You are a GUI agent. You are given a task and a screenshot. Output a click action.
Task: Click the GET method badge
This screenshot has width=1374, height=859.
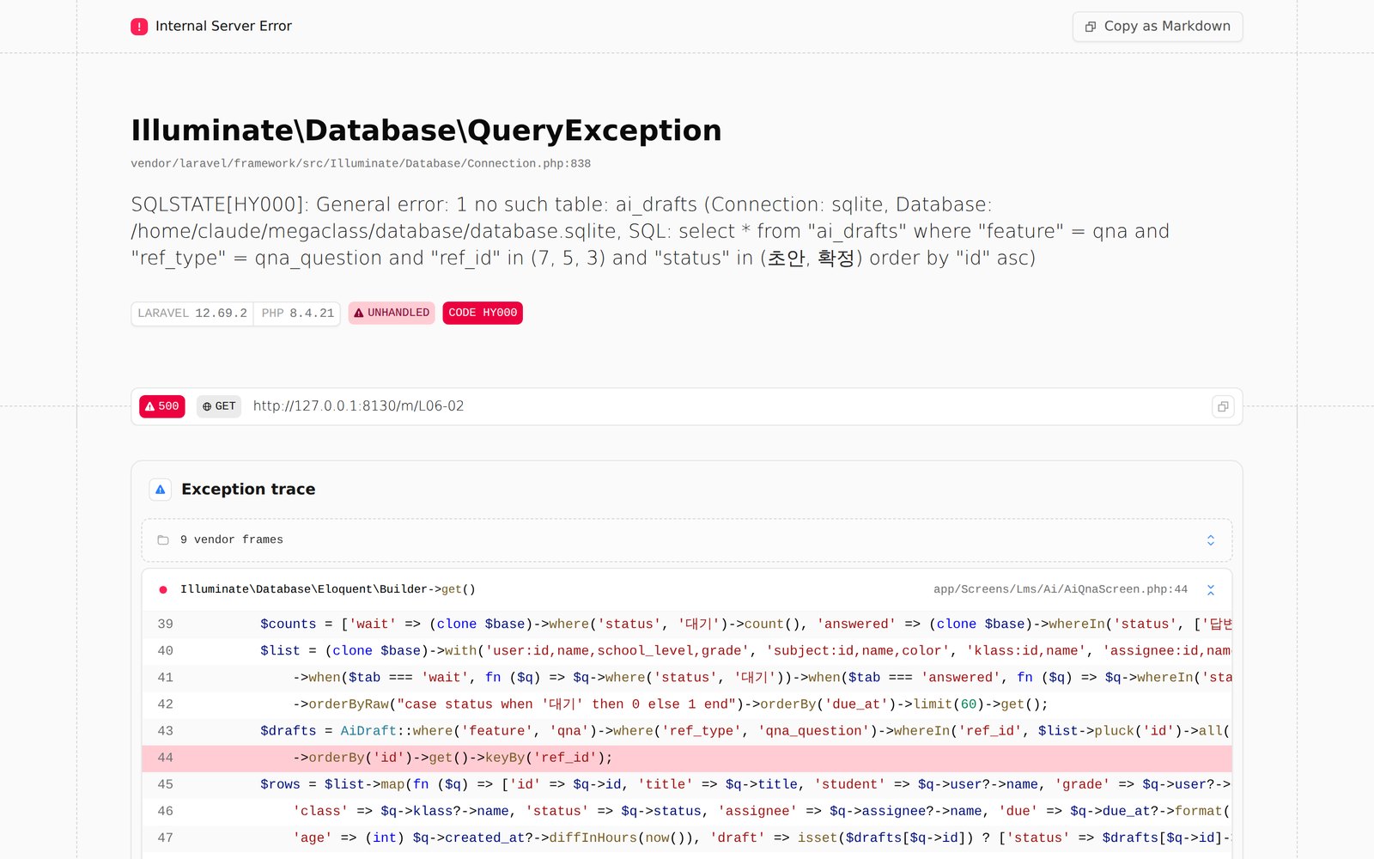click(x=219, y=406)
